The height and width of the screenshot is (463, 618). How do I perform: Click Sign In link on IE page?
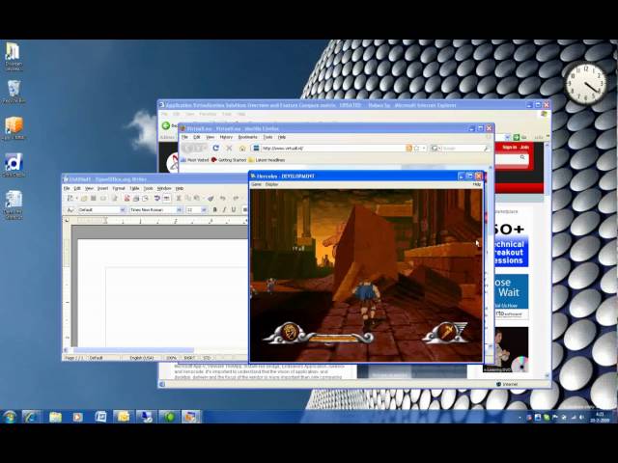[509, 148]
